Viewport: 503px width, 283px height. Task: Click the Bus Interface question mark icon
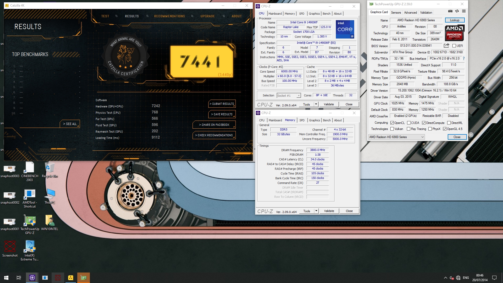point(464,58)
